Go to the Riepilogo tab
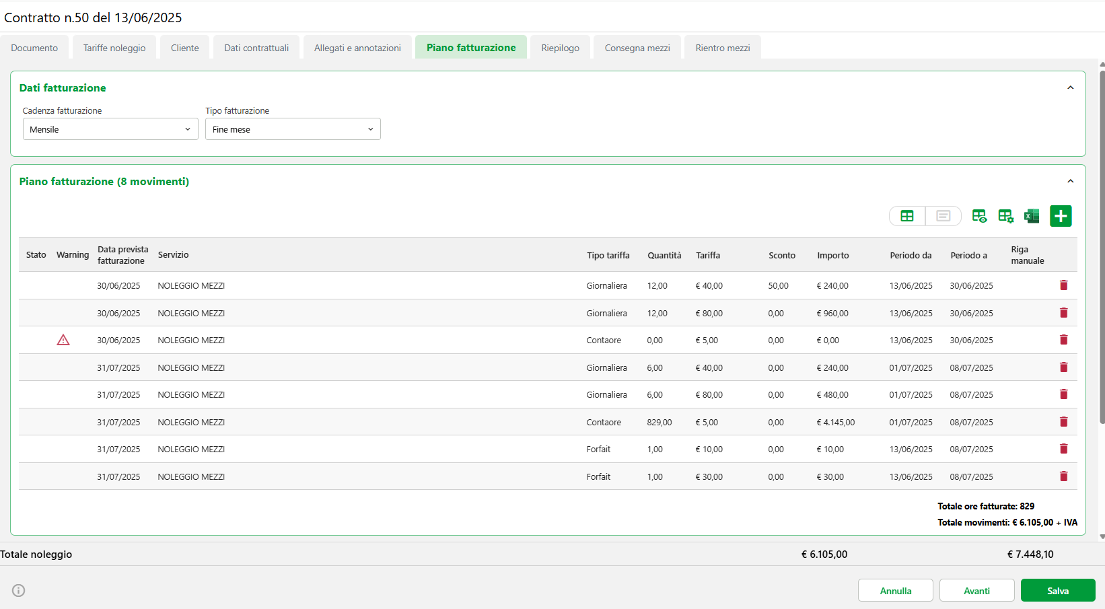 click(x=561, y=48)
